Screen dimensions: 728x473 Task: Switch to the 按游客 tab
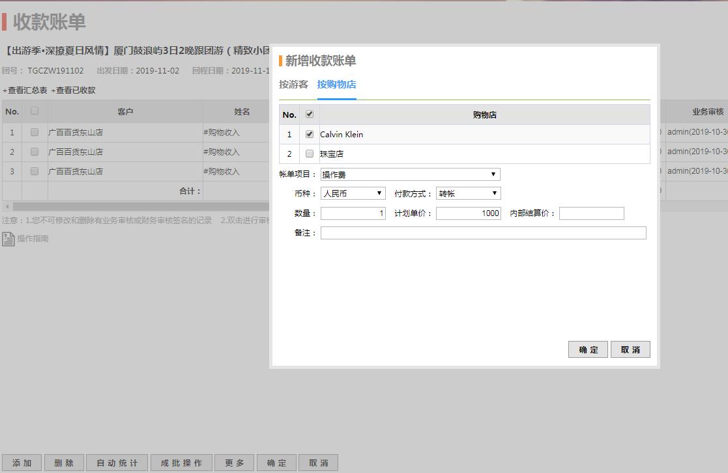[293, 85]
